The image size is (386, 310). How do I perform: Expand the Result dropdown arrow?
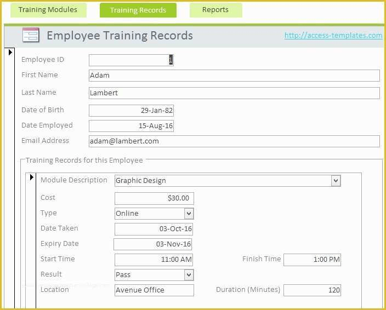click(189, 275)
